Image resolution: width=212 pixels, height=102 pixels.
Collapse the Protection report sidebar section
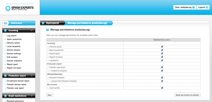pos(32,76)
